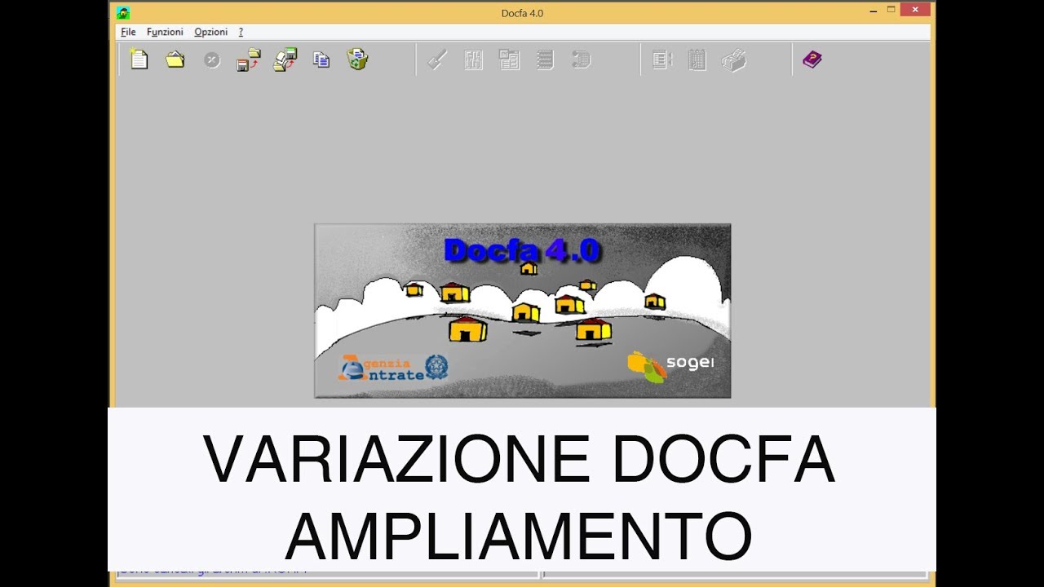This screenshot has width=1044, height=587.
Task: Click the Docfa 4.0 splash image
Action: [x=523, y=311]
